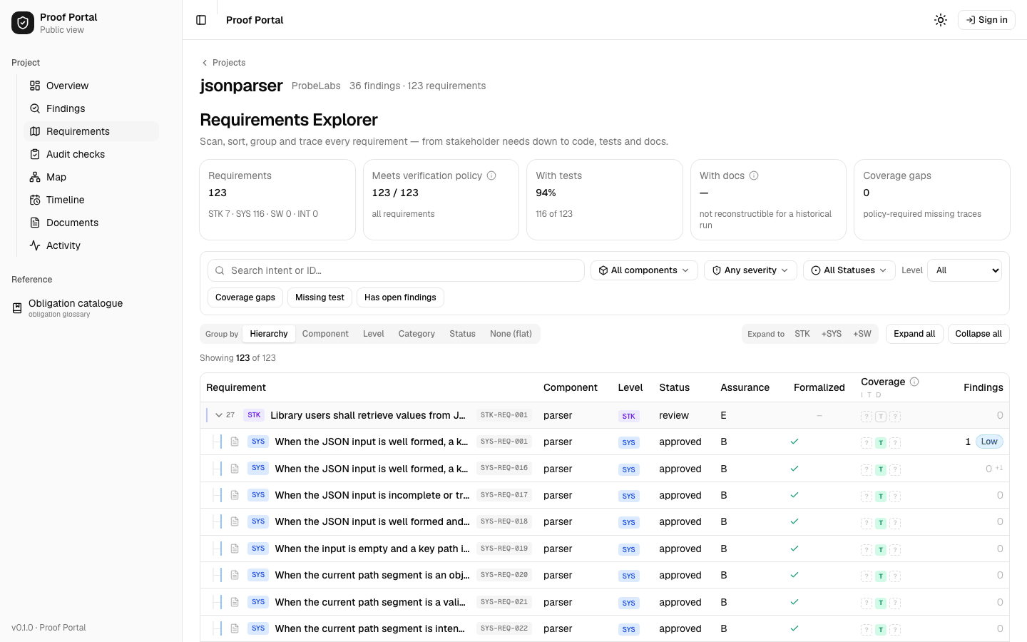Click the Findings column header
The height and width of the screenshot is (642, 1027).
click(983, 387)
